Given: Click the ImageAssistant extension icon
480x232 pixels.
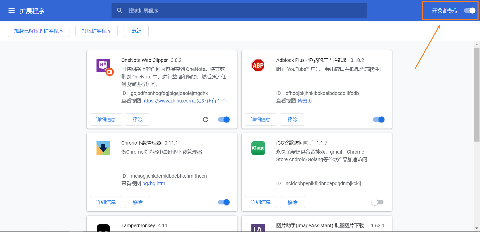Looking at the screenshot, I should point(258,228).
